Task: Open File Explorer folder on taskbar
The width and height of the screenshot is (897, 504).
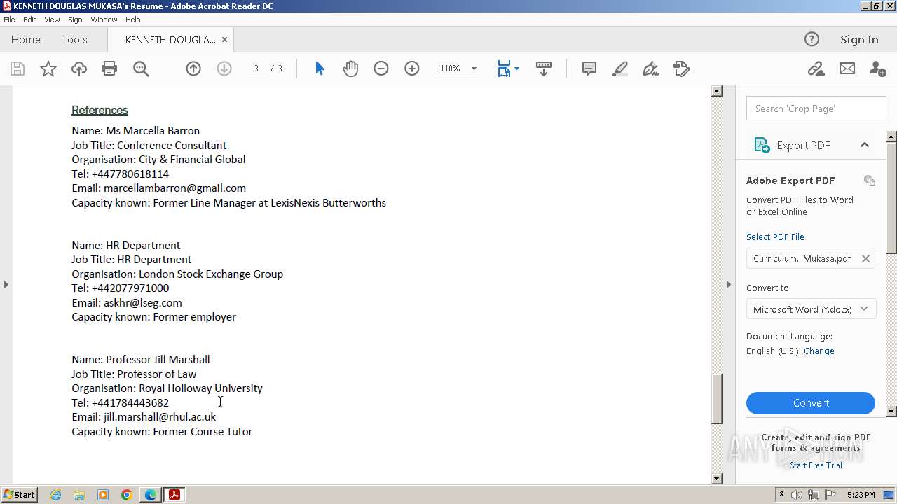Action: (79, 495)
